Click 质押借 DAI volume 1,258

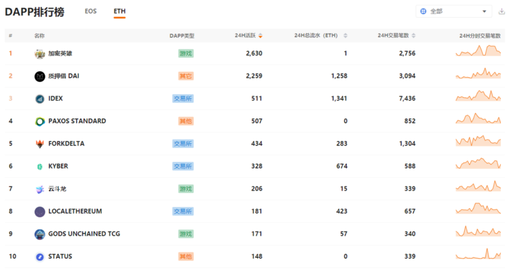(339, 76)
